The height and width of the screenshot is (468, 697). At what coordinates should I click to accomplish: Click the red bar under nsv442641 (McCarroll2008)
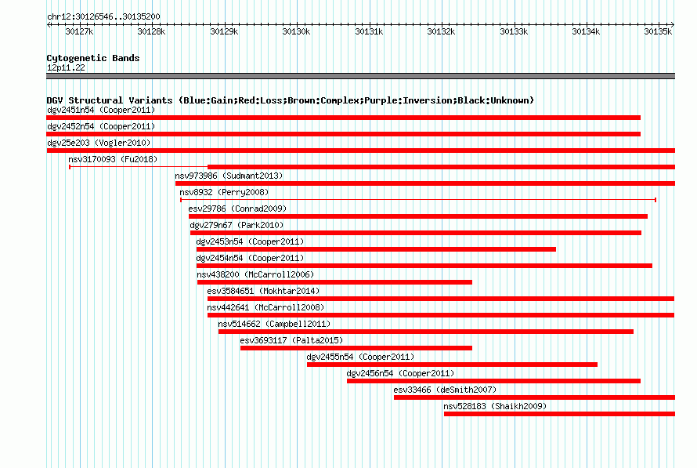[441, 315]
